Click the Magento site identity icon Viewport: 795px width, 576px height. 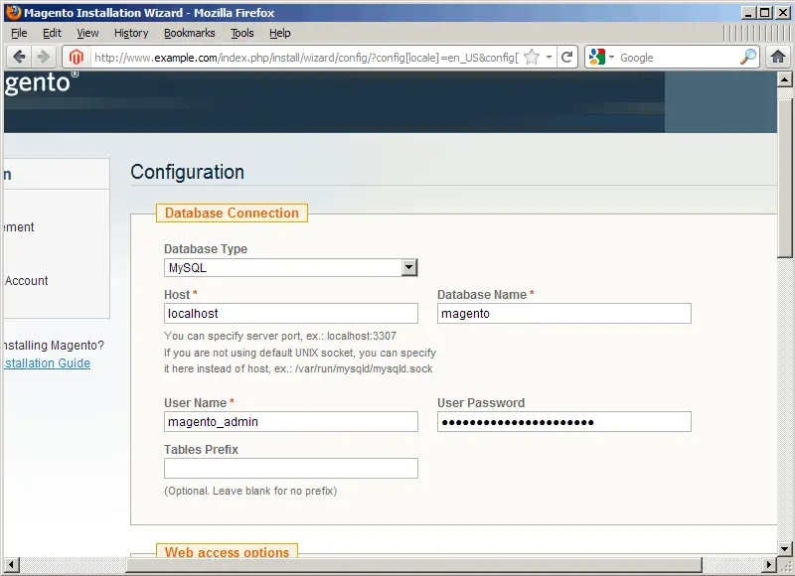click(77, 58)
